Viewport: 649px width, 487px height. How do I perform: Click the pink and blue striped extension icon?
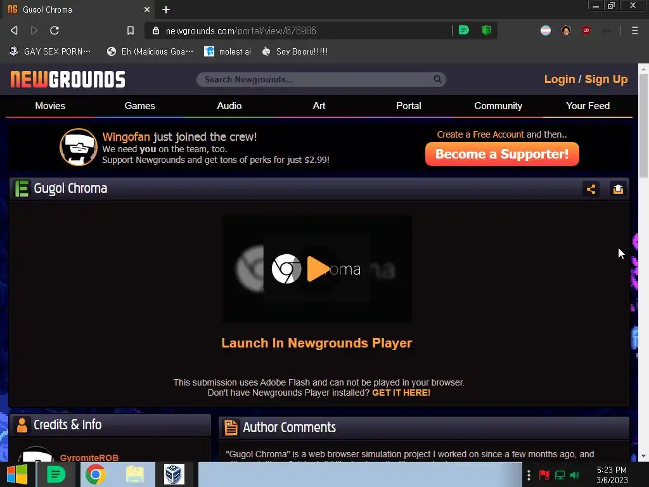(546, 30)
